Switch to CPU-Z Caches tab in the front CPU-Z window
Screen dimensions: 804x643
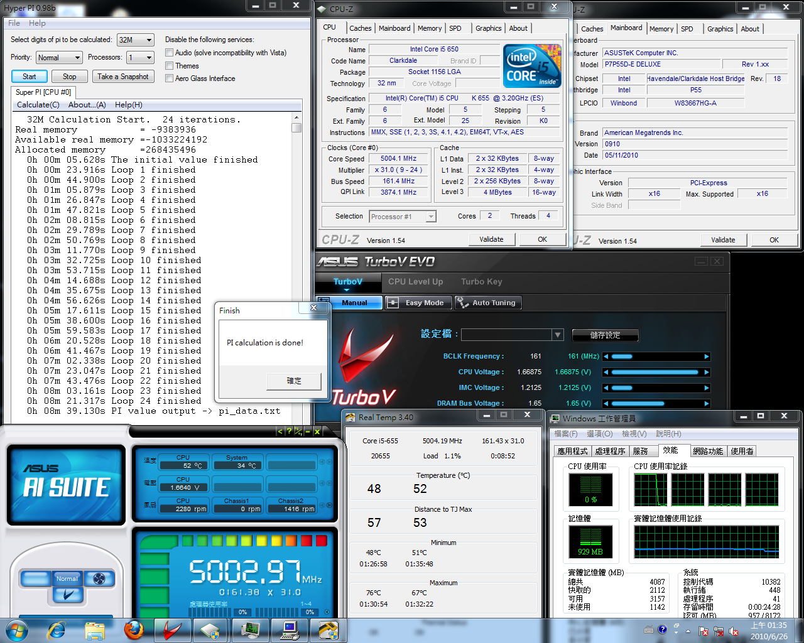click(361, 28)
